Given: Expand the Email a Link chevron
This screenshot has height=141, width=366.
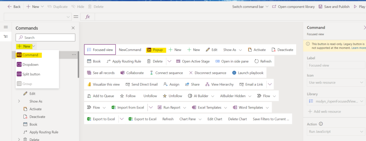Looking at the screenshot, I should coord(270,84).
